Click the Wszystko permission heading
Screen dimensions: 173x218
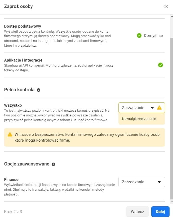tap(13, 105)
